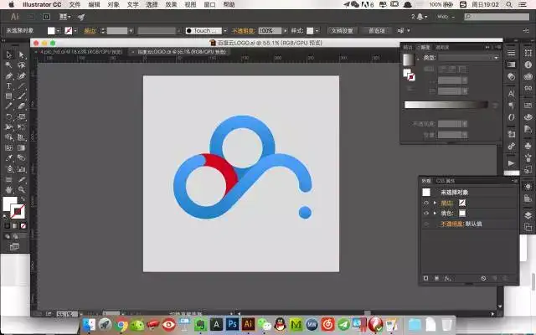The width and height of the screenshot is (536, 335).
Task: Change screen mode button
Action: tap(14, 247)
